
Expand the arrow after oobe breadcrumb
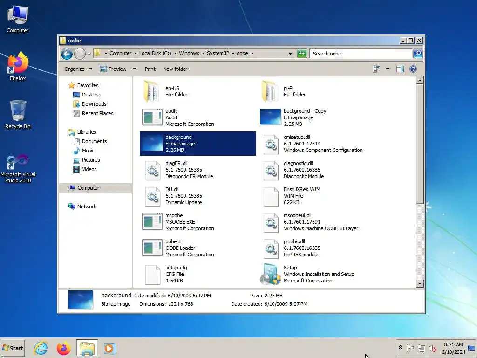(x=252, y=54)
